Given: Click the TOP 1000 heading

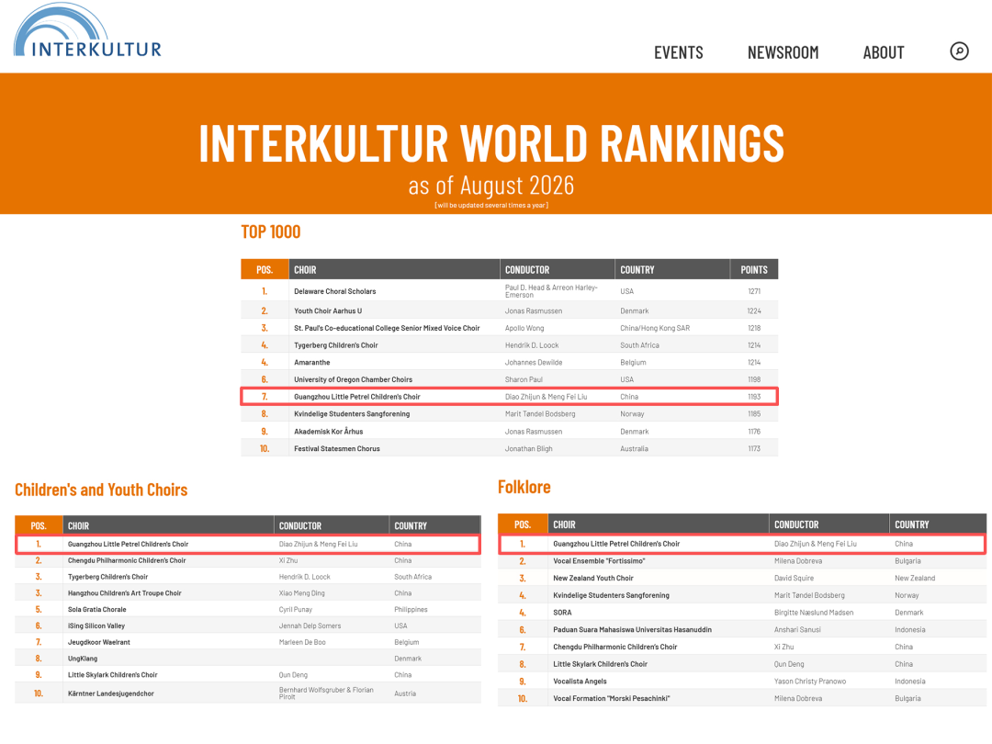Looking at the screenshot, I should click(271, 232).
